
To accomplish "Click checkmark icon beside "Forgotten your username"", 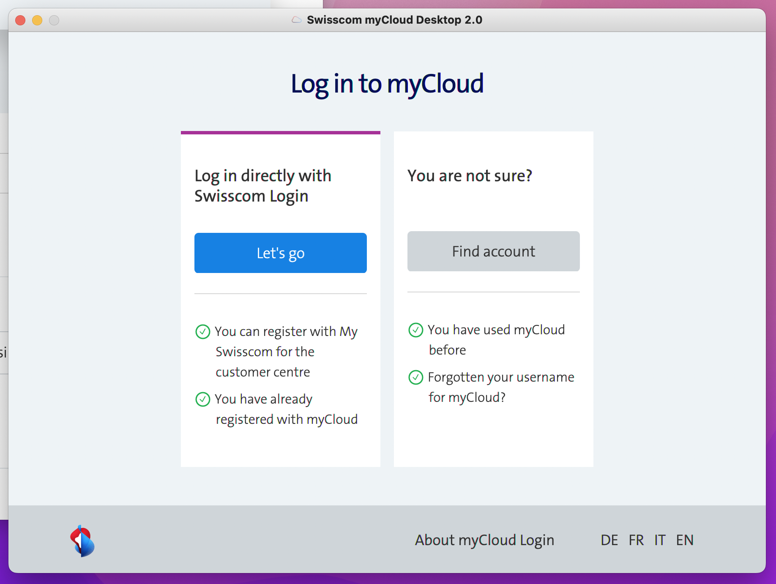I will point(416,377).
